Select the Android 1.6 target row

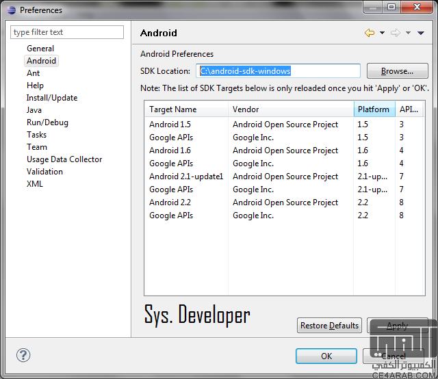click(x=285, y=151)
